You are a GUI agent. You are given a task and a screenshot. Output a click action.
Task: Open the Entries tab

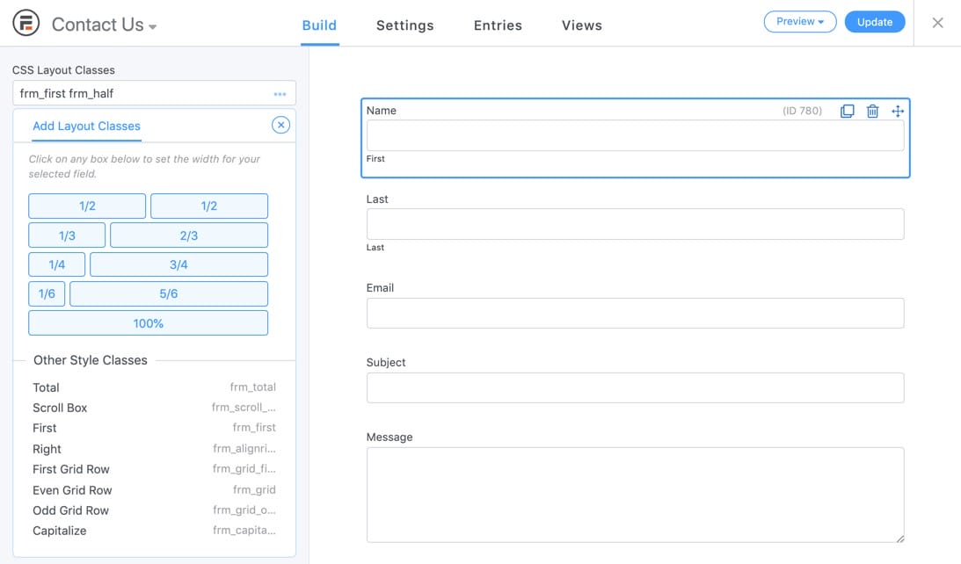498,25
